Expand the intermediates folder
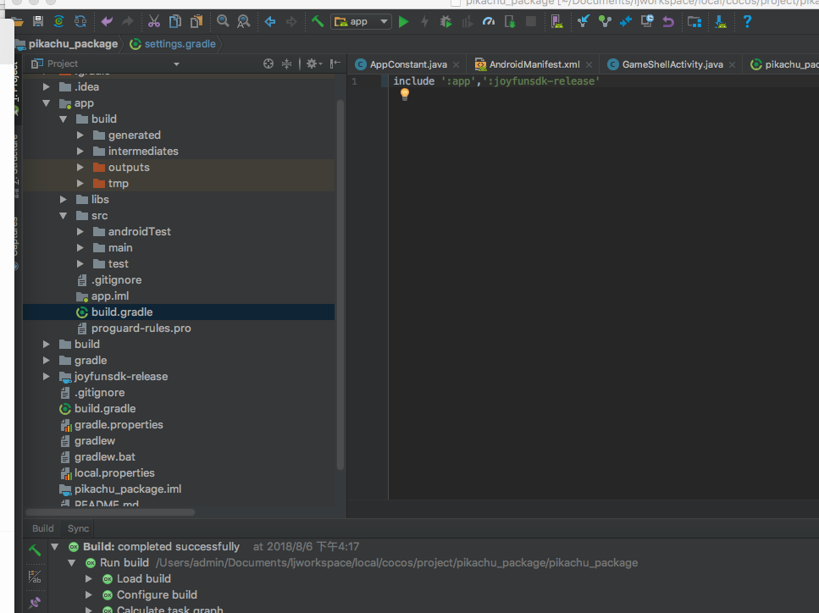This screenshot has width=819, height=613. coord(80,152)
